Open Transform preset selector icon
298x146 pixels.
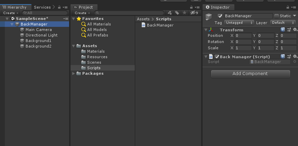[x=289, y=30]
